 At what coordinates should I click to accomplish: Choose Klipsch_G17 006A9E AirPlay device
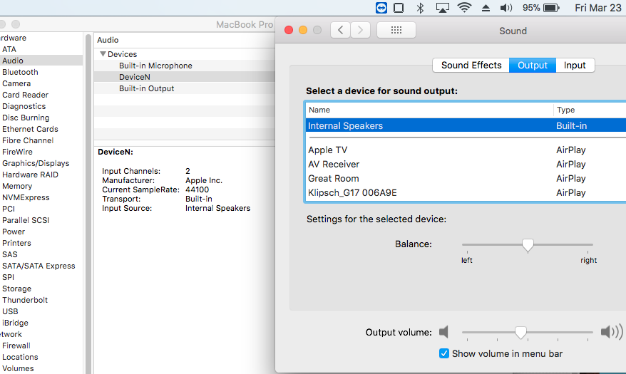(352, 192)
